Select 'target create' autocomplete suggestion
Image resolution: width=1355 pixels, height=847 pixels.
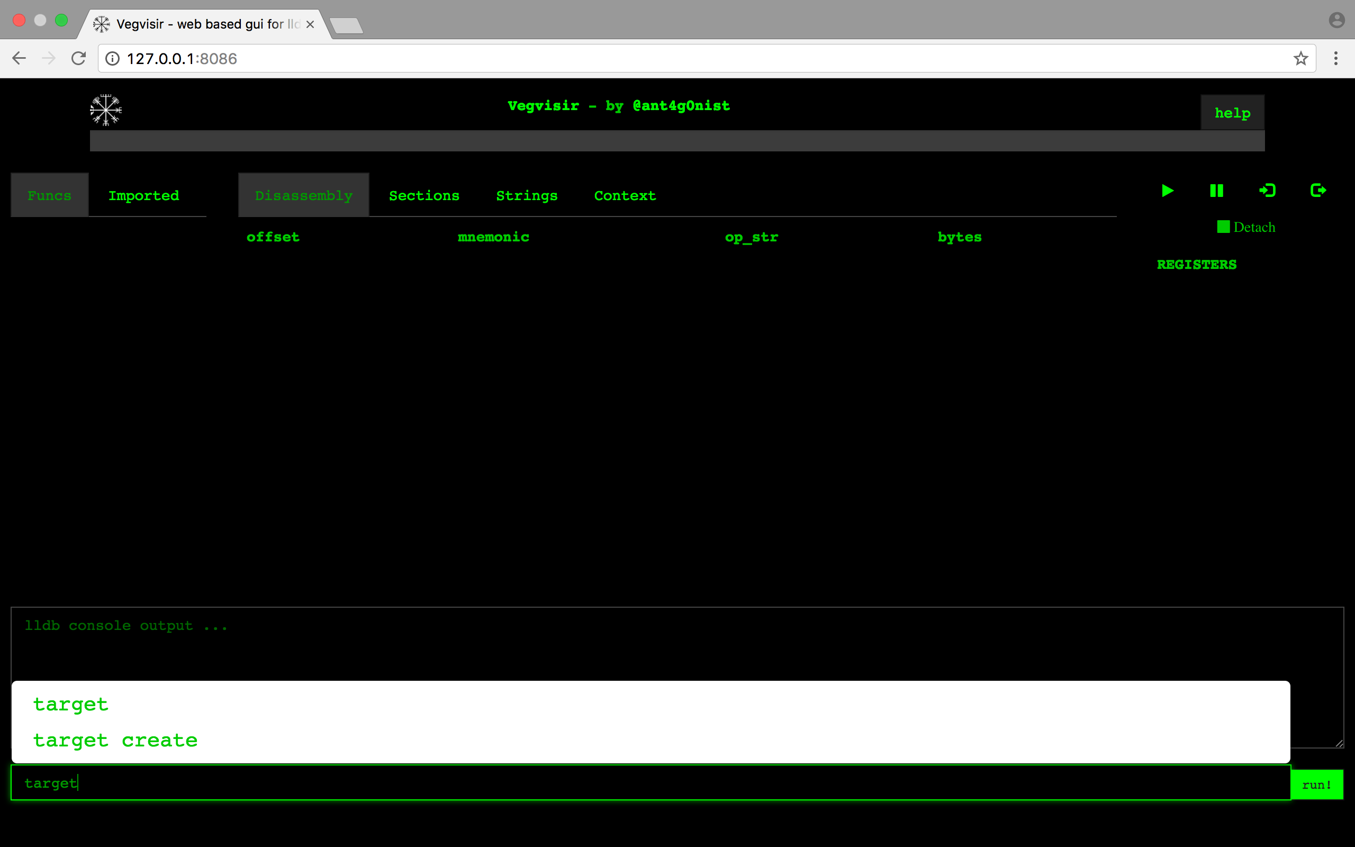(x=115, y=741)
